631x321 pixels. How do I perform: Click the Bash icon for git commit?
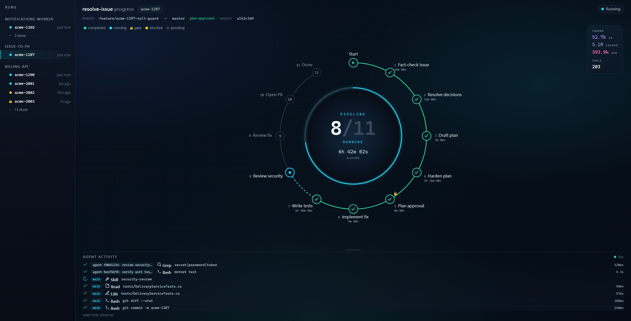point(107,307)
